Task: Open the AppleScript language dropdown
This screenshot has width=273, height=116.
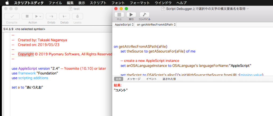Action: pos(124,25)
